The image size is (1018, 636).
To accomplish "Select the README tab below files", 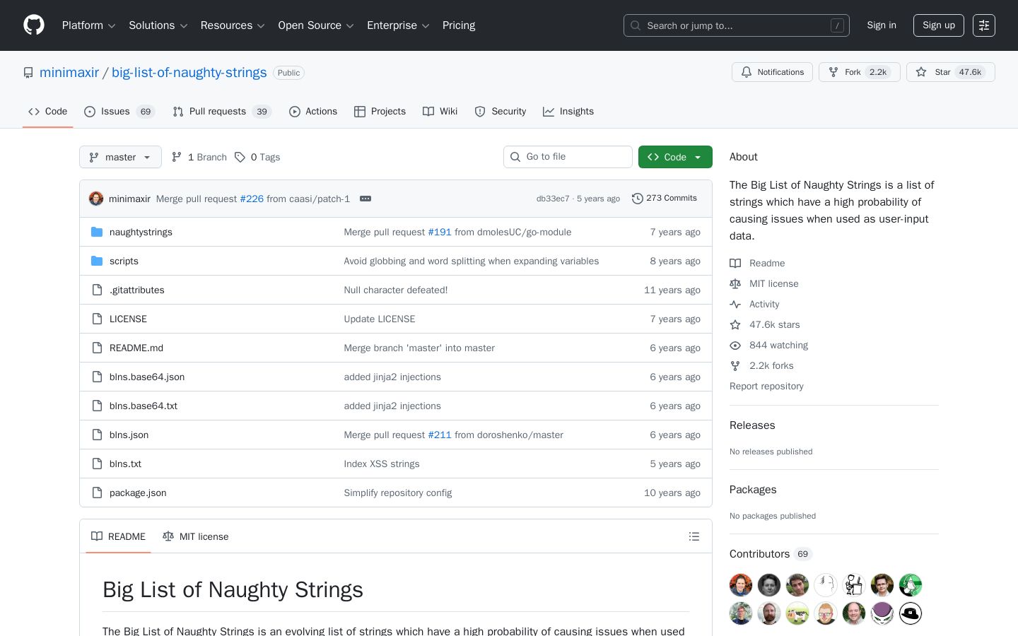I will click(118, 536).
